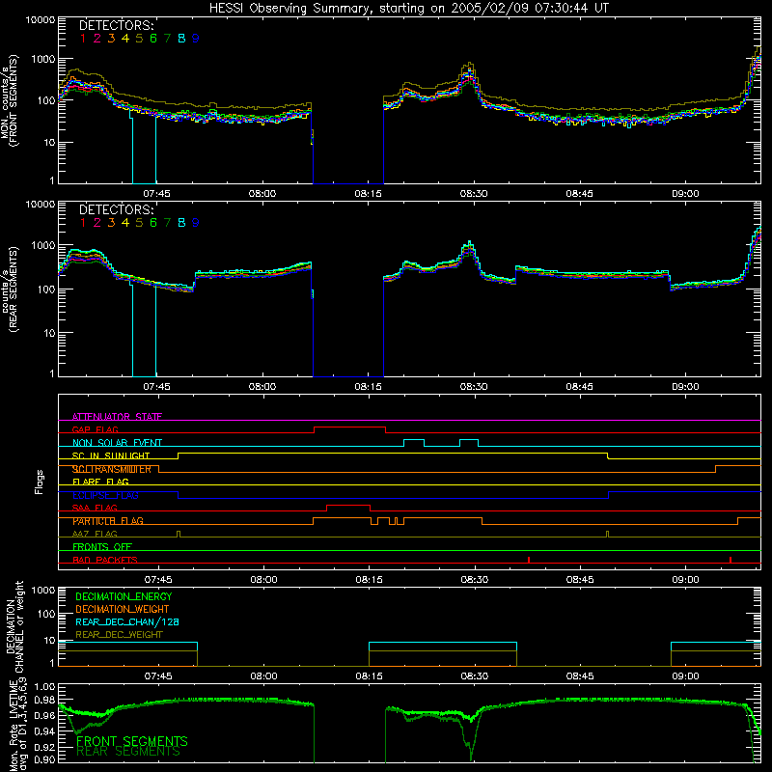The image size is (772, 772).
Task: Click the 0.94 value on livetime y-axis
Action: click(44, 731)
